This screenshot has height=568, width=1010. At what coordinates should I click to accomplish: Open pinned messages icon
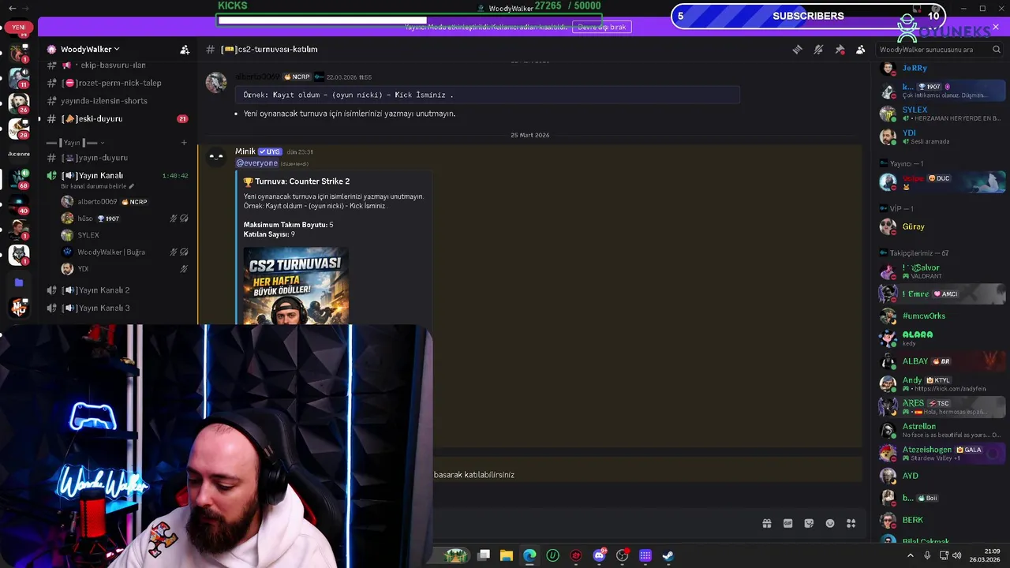(x=840, y=50)
